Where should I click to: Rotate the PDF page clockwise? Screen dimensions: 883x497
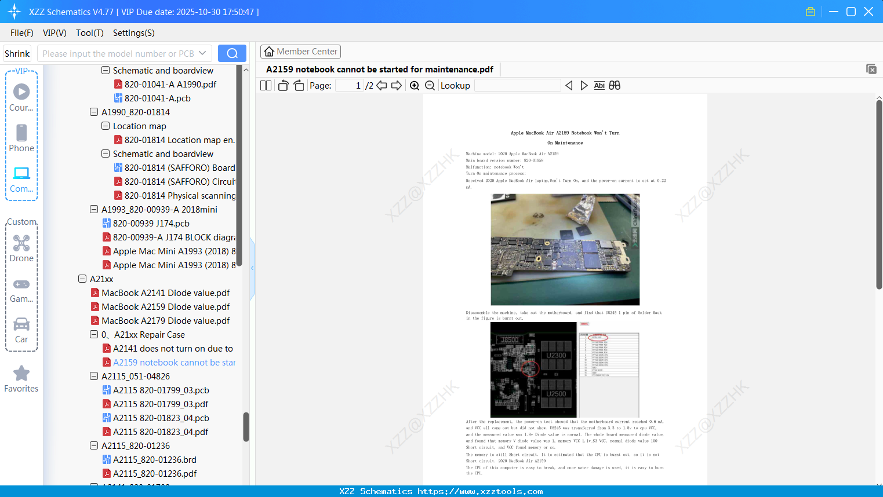click(x=299, y=85)
